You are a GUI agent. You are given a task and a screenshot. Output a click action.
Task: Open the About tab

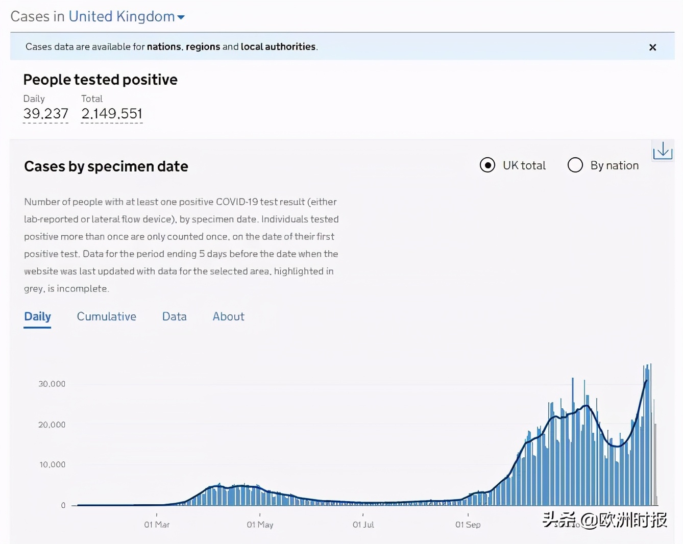click(x=228, y=316)
